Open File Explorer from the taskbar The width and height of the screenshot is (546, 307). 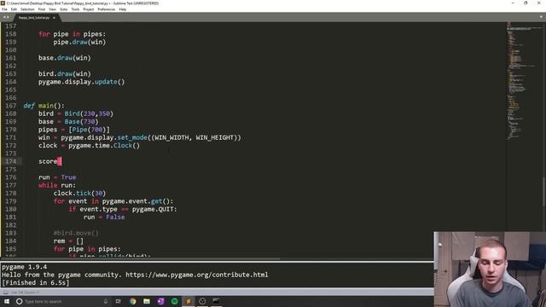click(x=147, y=301)
